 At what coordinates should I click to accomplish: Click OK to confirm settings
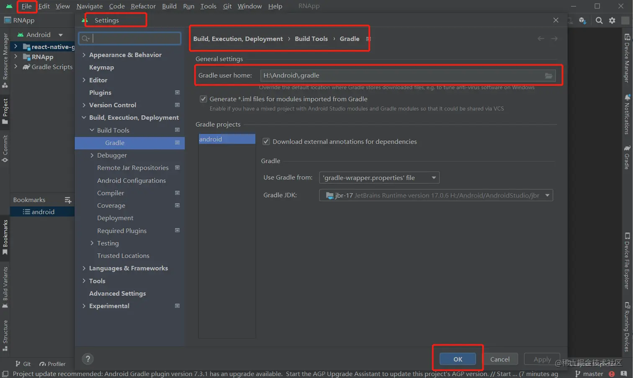point(458,359)
